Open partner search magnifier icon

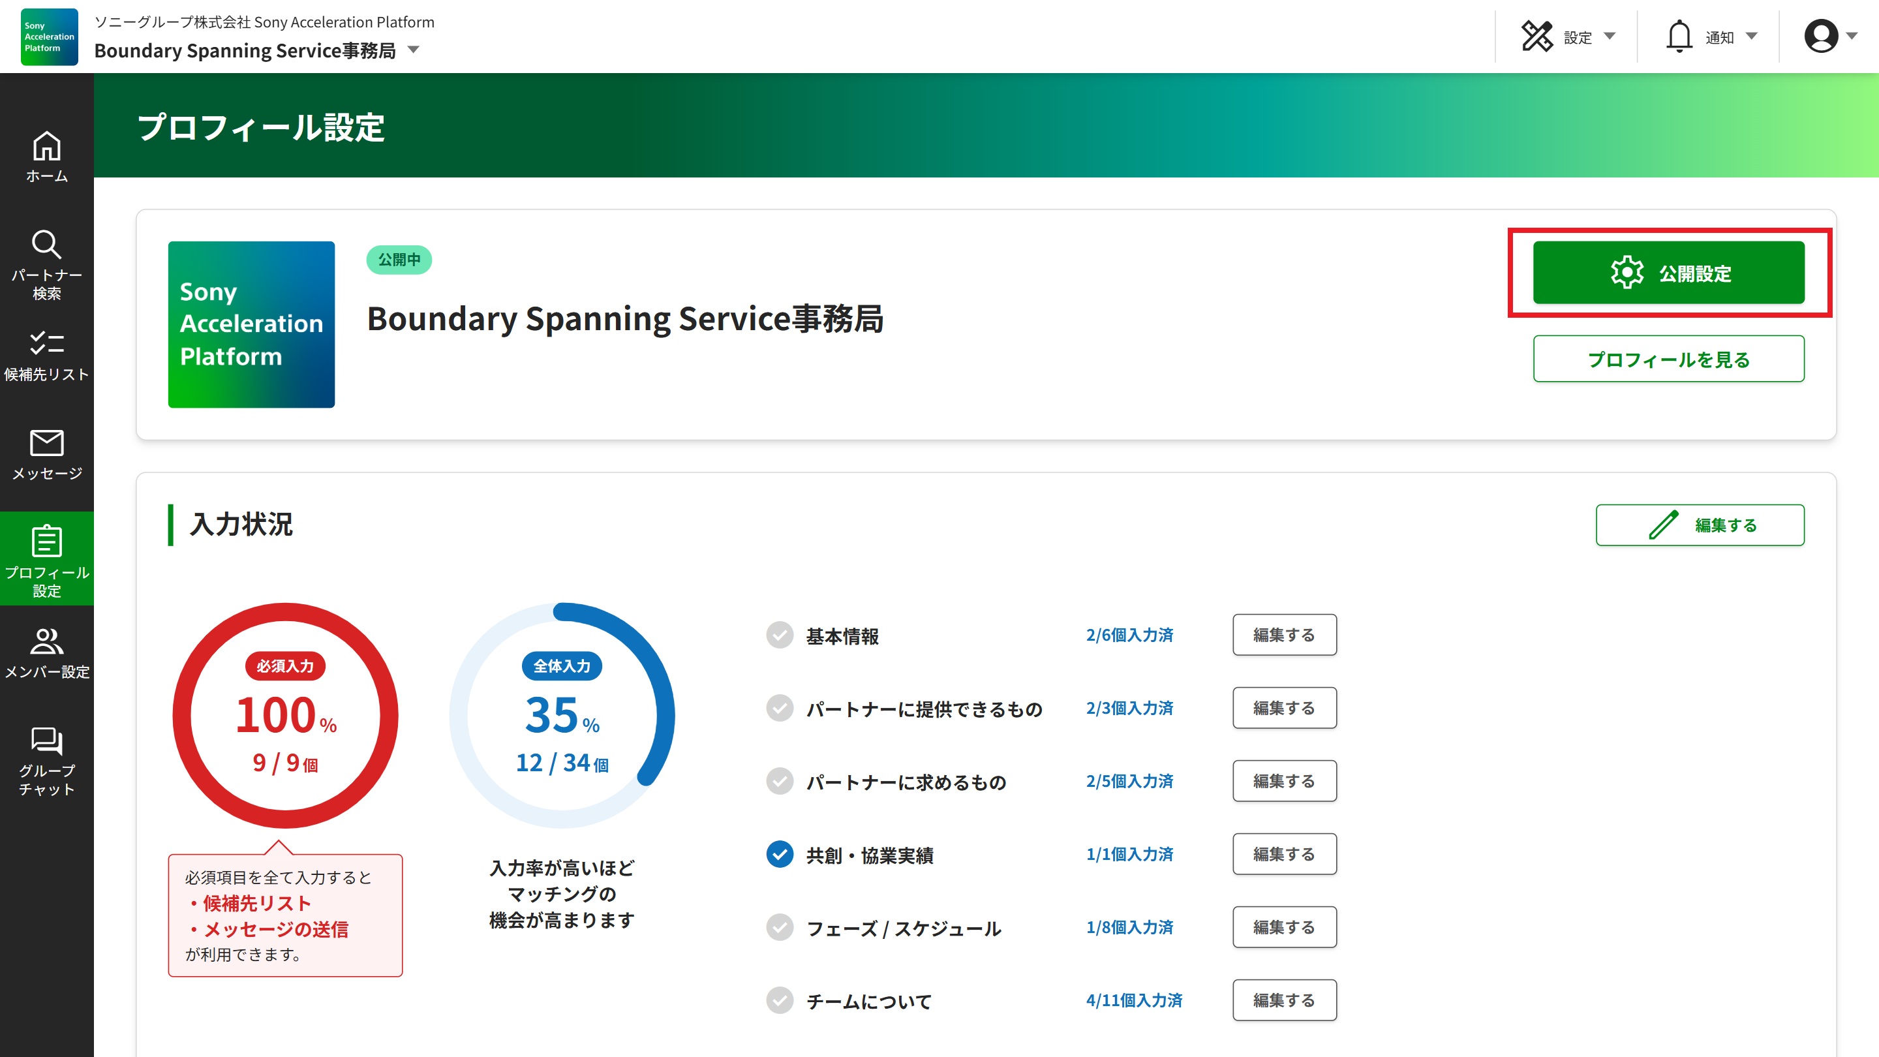pos(47,245)
